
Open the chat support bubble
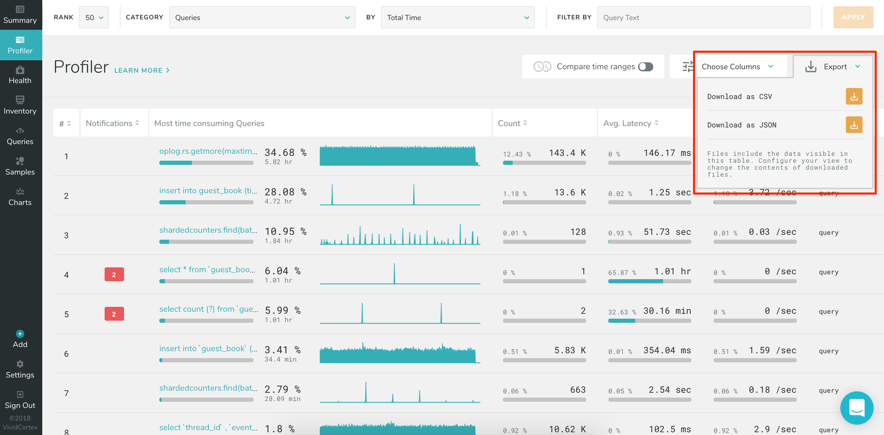coord(857,408)
